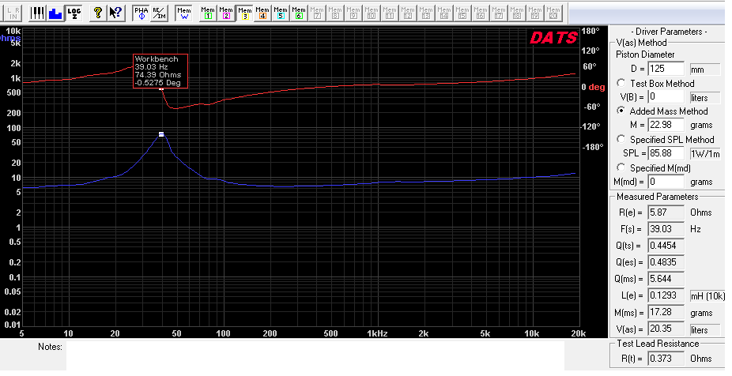
Task: Select memory slot Mem 7
Action: 317,13
